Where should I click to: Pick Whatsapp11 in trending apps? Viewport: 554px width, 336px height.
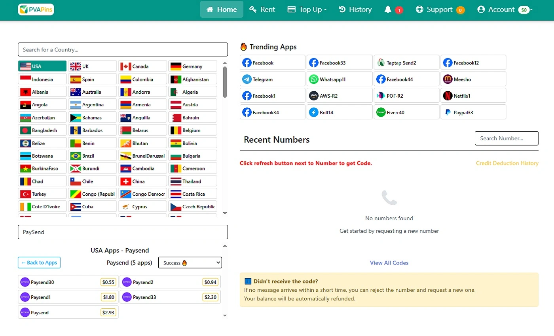coord(340,79)
